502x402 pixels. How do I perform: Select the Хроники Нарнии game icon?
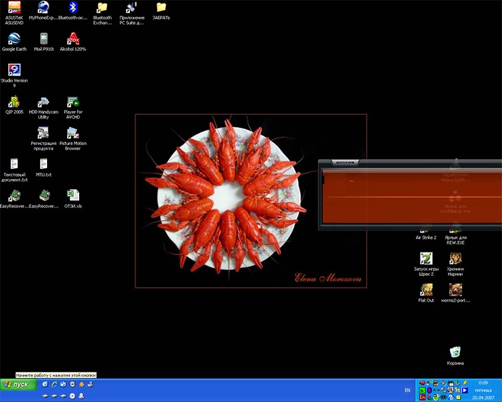pos(456,259)
